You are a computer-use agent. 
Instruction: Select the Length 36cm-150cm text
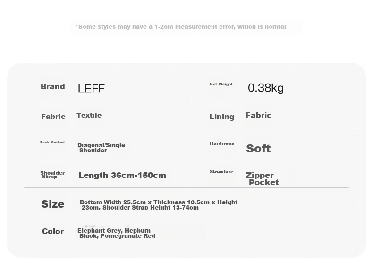point(122,175)
